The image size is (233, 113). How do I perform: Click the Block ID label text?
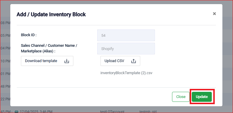coord(29,35)
